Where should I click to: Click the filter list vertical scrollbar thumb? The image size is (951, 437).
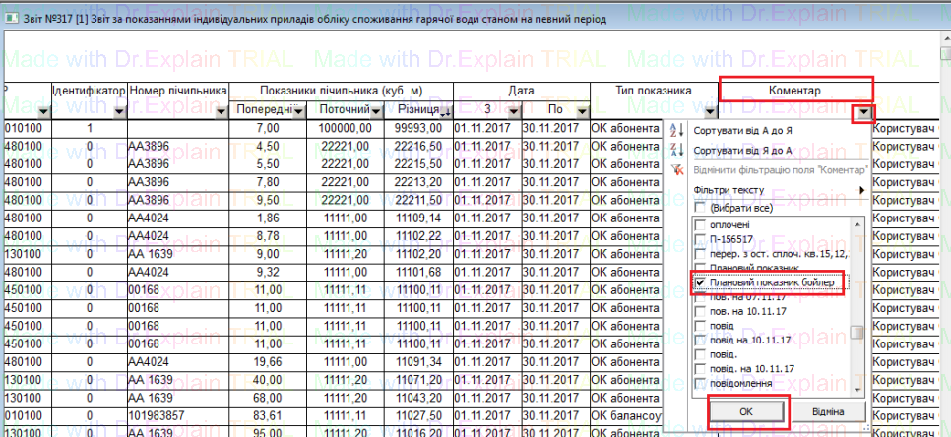coord(856,332)
